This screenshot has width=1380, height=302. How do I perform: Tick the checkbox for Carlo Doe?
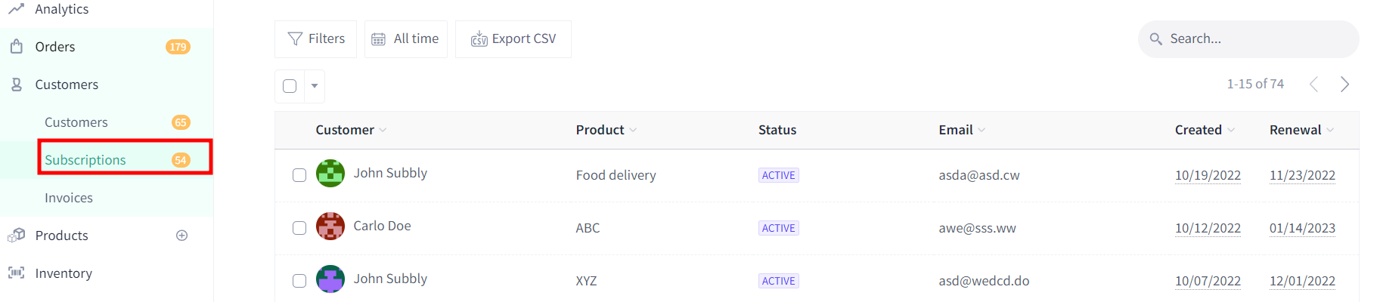[x=299, y=228]
